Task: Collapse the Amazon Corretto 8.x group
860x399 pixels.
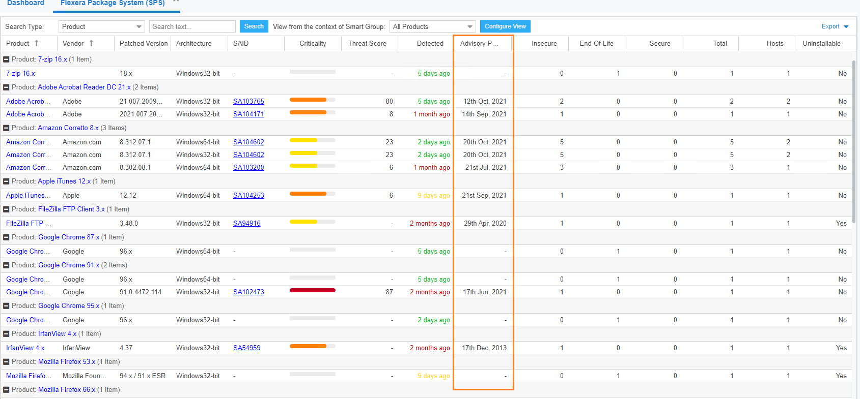Action: (7, 128)
